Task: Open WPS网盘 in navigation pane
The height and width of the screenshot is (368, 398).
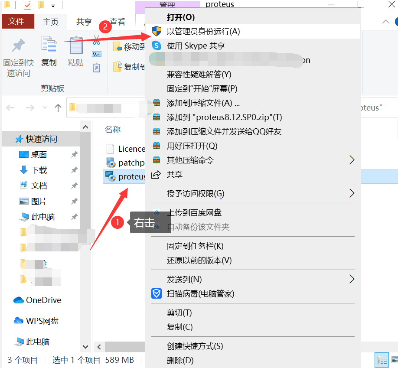Action: [x=36, y=321]
